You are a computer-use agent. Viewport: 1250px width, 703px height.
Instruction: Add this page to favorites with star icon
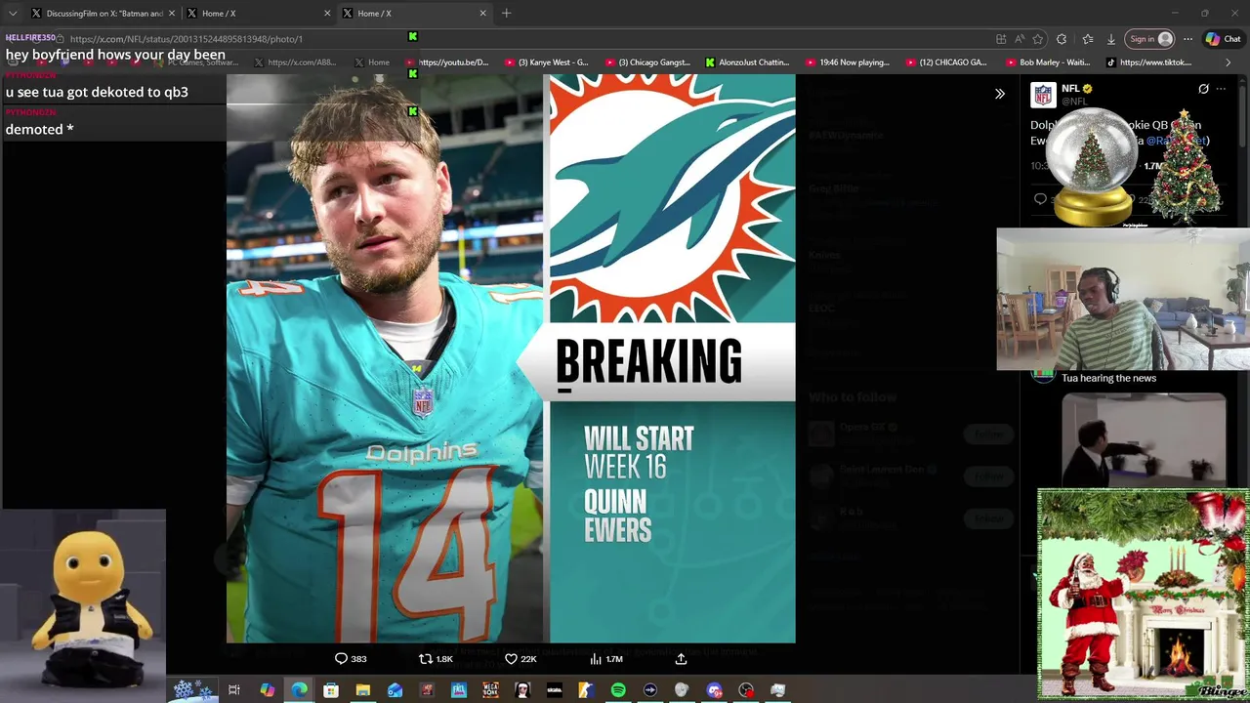pyautogui.click(x=1038, y=39)
